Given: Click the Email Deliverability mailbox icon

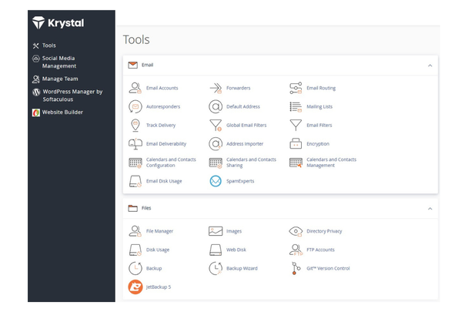Looking at the screenshot, I should (x=135, y=144).
